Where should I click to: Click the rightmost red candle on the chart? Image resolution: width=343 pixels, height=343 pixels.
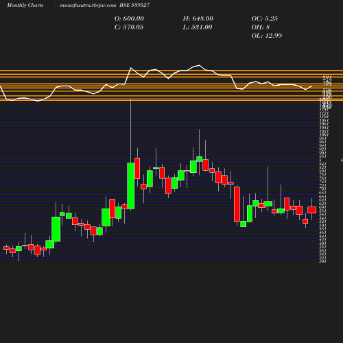click(x=312, y=210)
